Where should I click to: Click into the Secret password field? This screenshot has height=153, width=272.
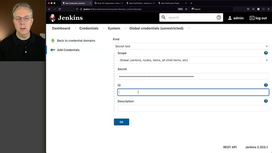tap(193, 76)
